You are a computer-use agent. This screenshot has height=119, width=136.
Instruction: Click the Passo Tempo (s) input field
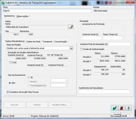(113, 38)
